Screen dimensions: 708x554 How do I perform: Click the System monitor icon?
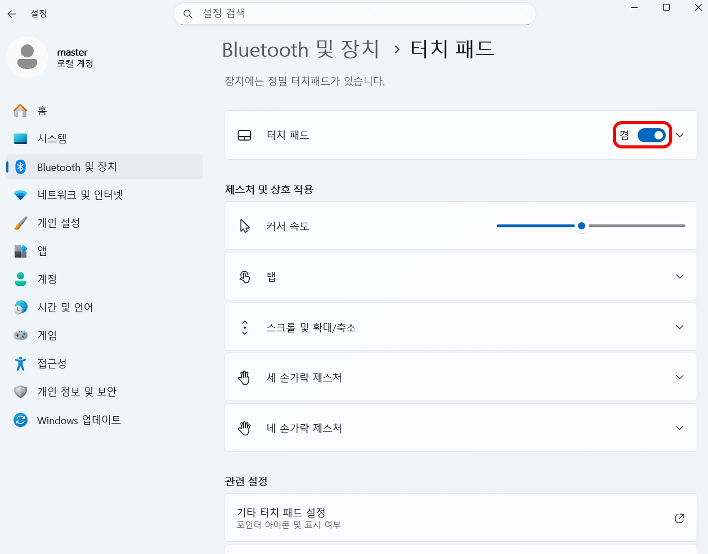(x=20, y=138)
